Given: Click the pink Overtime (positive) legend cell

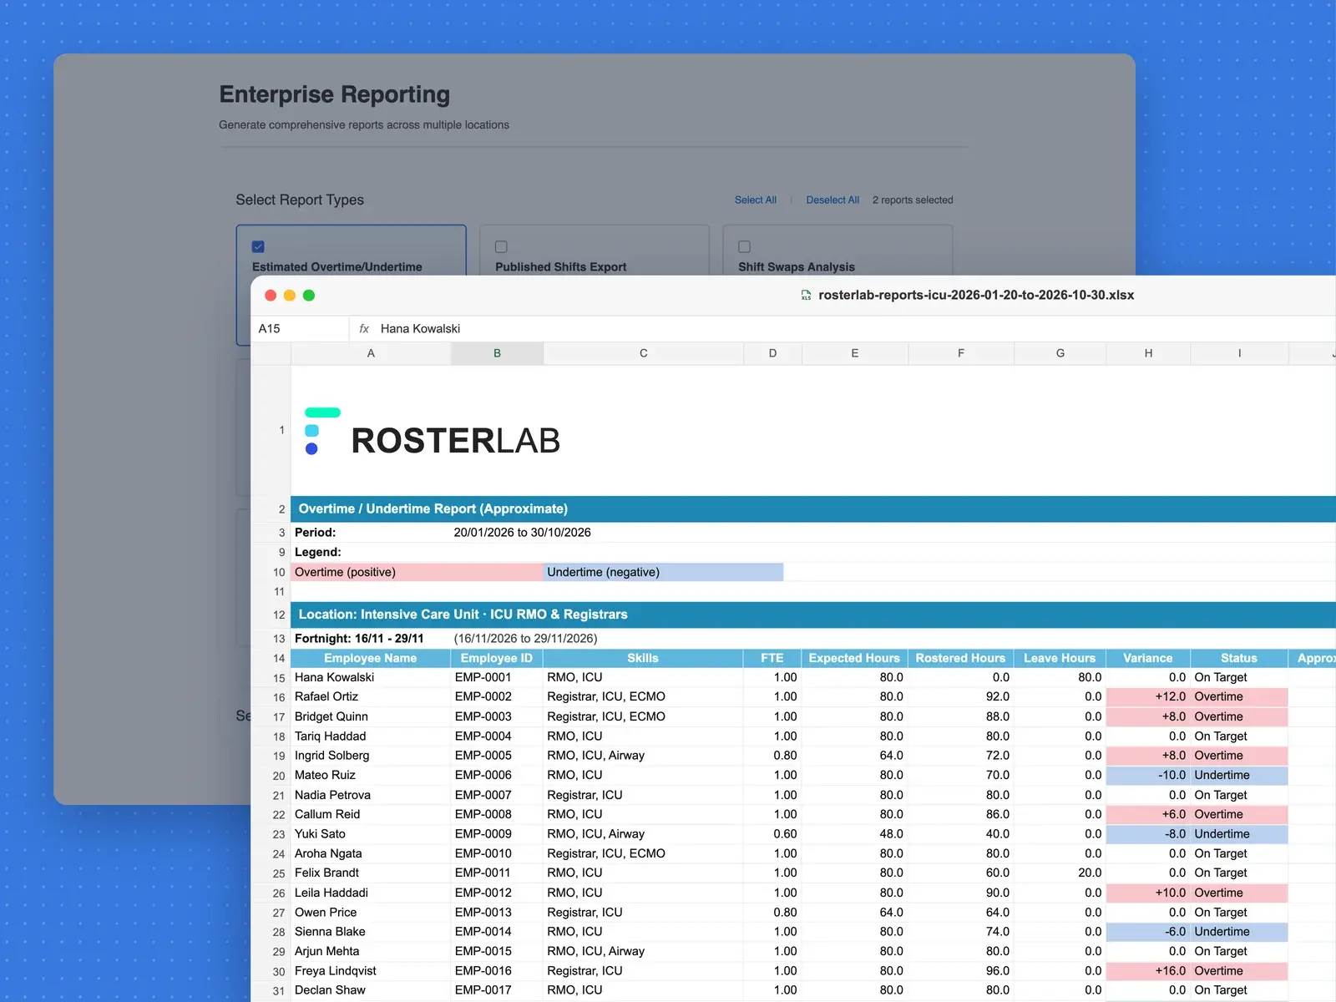Looking at the screenshot, I should [417, 572].
